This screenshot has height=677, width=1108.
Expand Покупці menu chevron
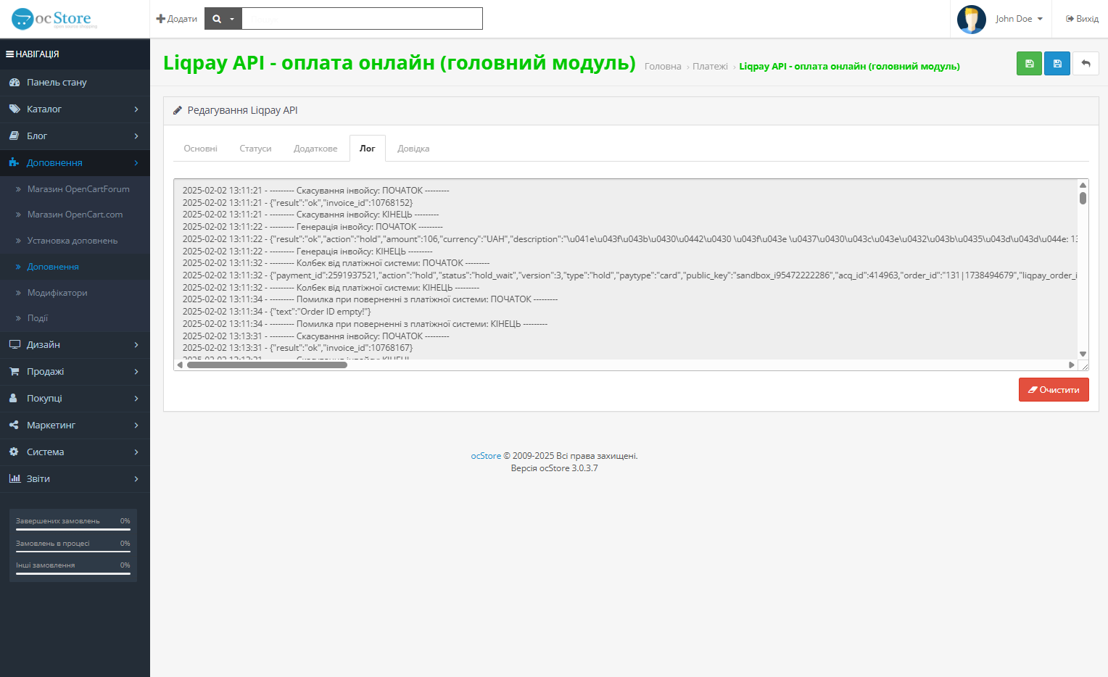coord(136,399)
